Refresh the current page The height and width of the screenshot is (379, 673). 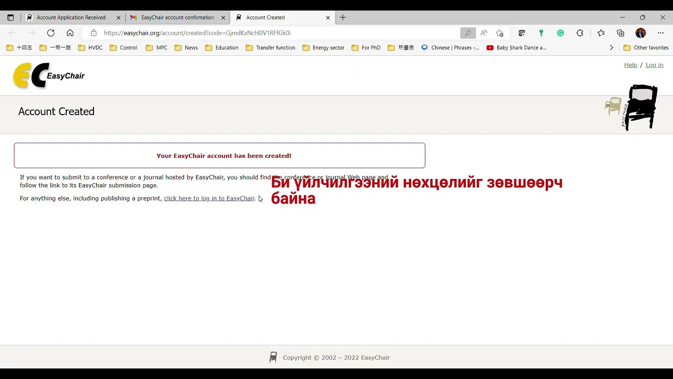point(50,33)
